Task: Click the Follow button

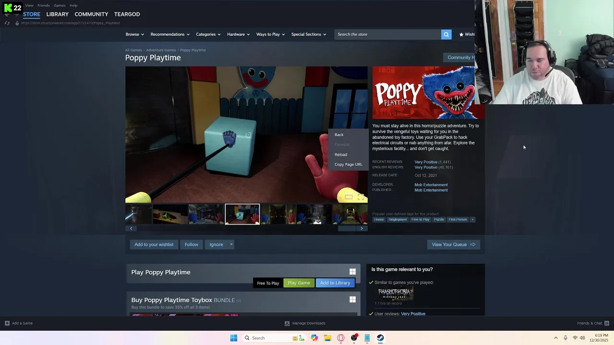Action: (191, 244)
